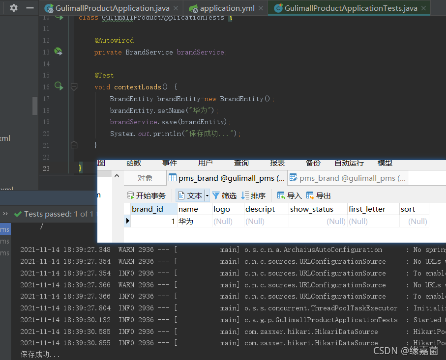Click the run class gutter icon on line 10
The width and height of the screenshot is (446, 360).
click(x=59, y=17)
